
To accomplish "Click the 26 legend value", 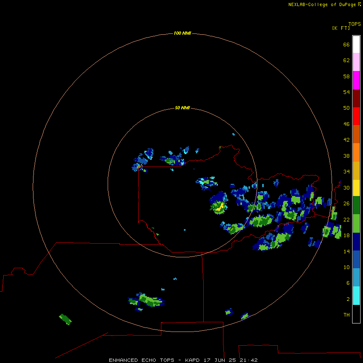I will coord(346,204).
